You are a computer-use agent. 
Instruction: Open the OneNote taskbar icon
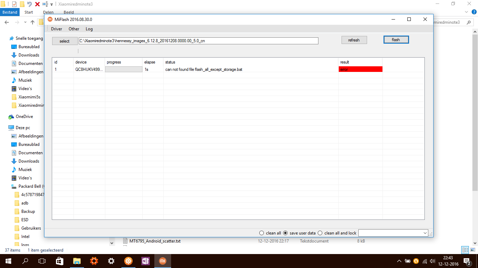(146, 261)
